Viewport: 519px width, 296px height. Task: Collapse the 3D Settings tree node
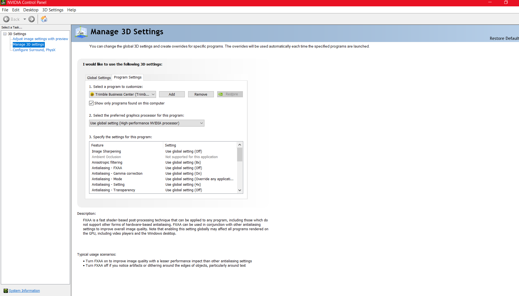(5, 34)
